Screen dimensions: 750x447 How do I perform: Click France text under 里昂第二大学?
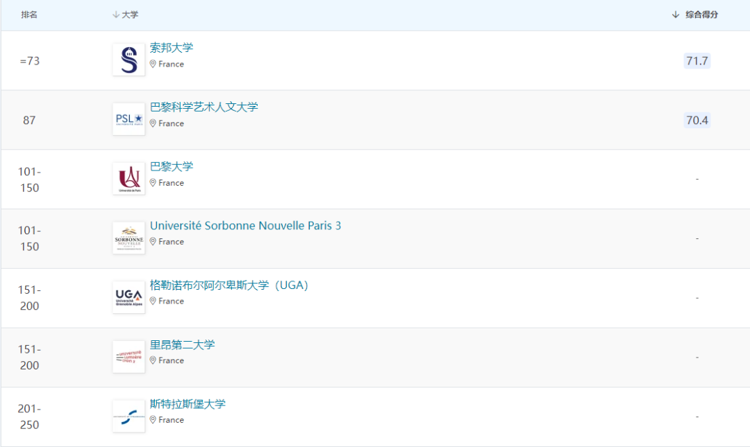click(x=172, y=360)
